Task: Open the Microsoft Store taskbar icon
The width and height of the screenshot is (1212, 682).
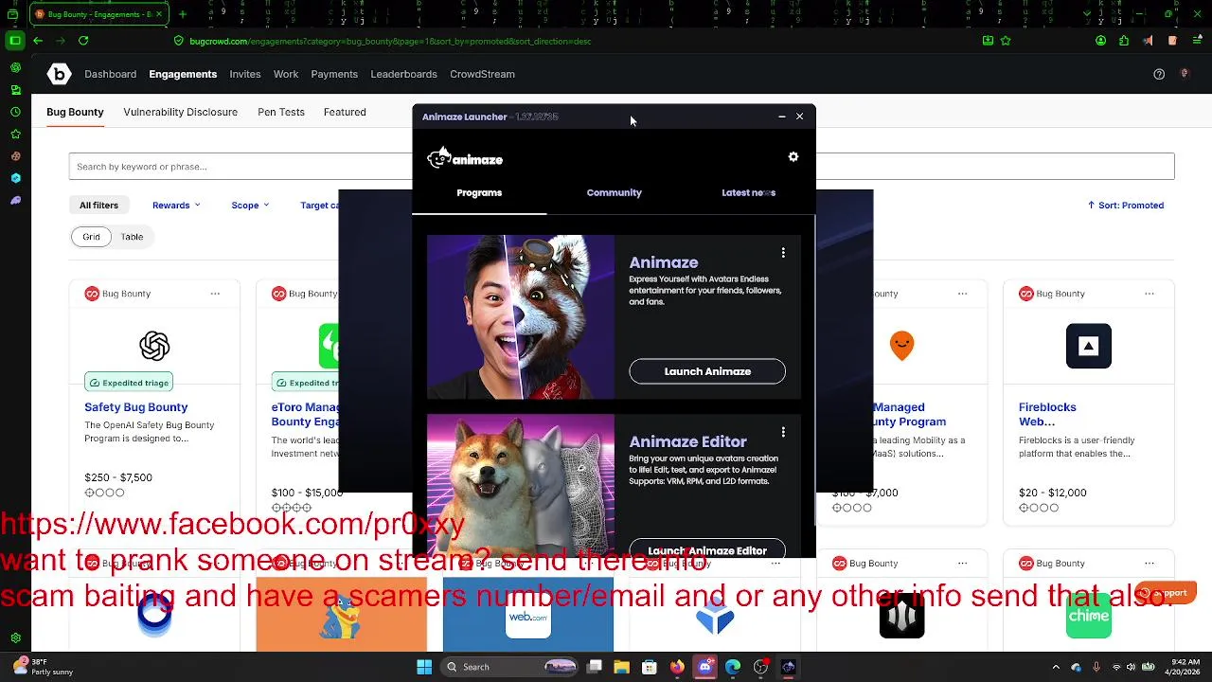Action: pyautogui.click(x=649, y=667)
